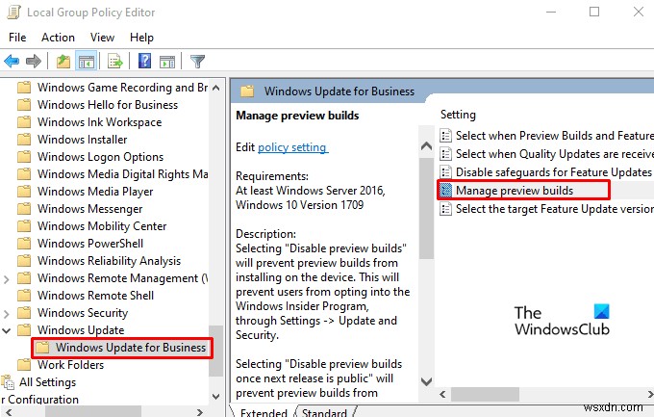
Task: Click folder icon in Windows Update for Business header
Action: click(247, 91)
